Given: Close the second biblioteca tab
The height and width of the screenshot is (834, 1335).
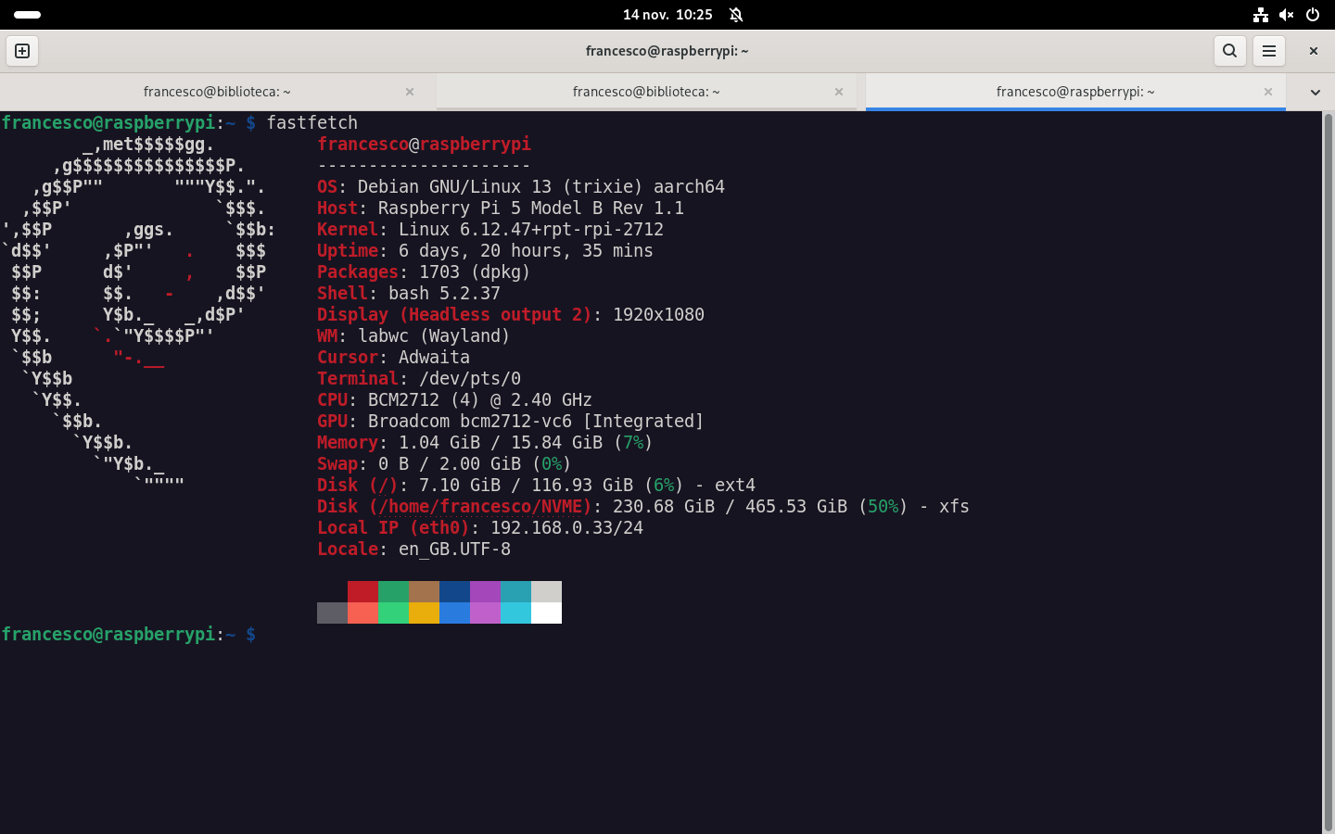Looking at the screenshot, I should [839, 92].
